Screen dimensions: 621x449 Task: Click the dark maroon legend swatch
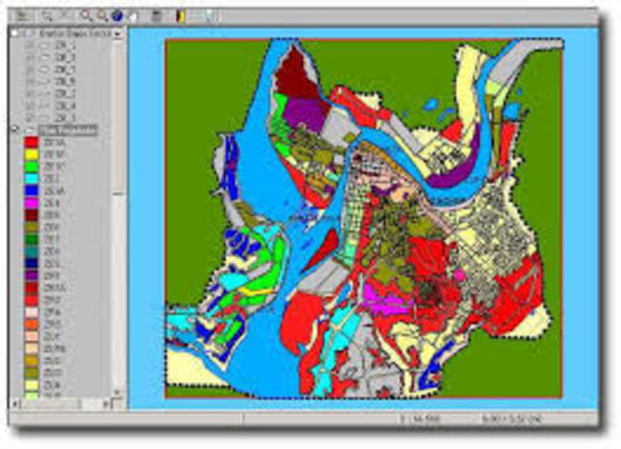(31, 215)
